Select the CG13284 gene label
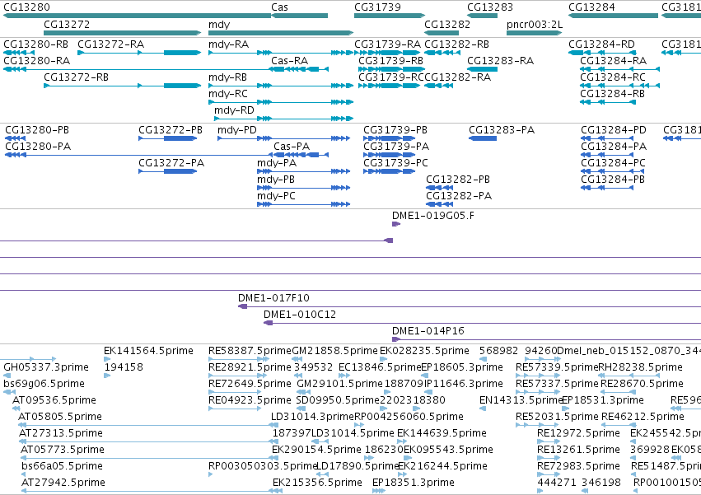 click(591, 7)
